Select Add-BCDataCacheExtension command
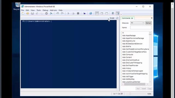 (132, 44)
